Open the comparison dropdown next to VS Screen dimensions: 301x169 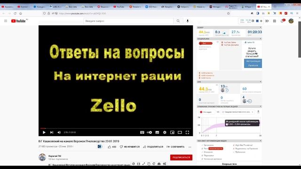[238, 112]
